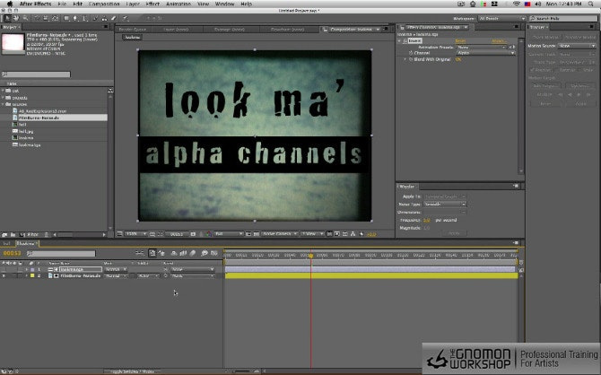Open the Active Camera view dropdown
This screenshot has height=375, width=601.
click(x=278, y=233)
